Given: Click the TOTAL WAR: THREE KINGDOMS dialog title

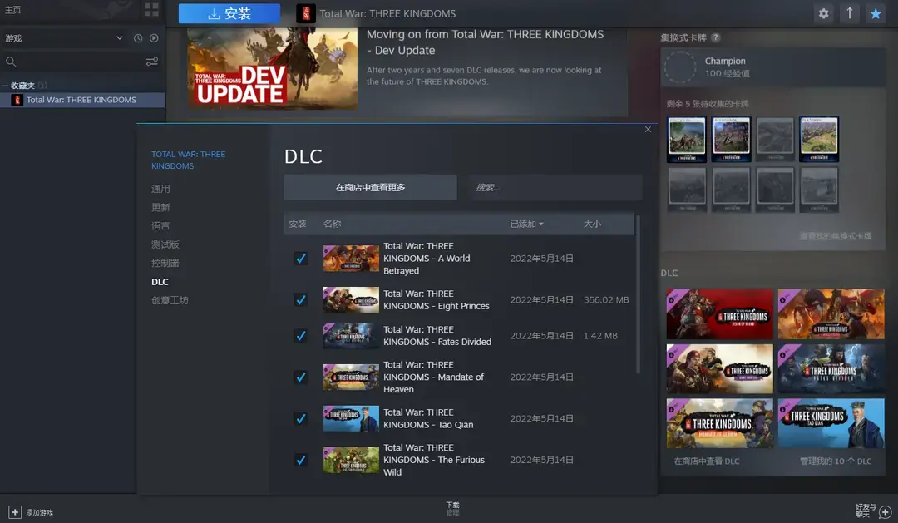Looking at the screenshot, I should [189, 160].
